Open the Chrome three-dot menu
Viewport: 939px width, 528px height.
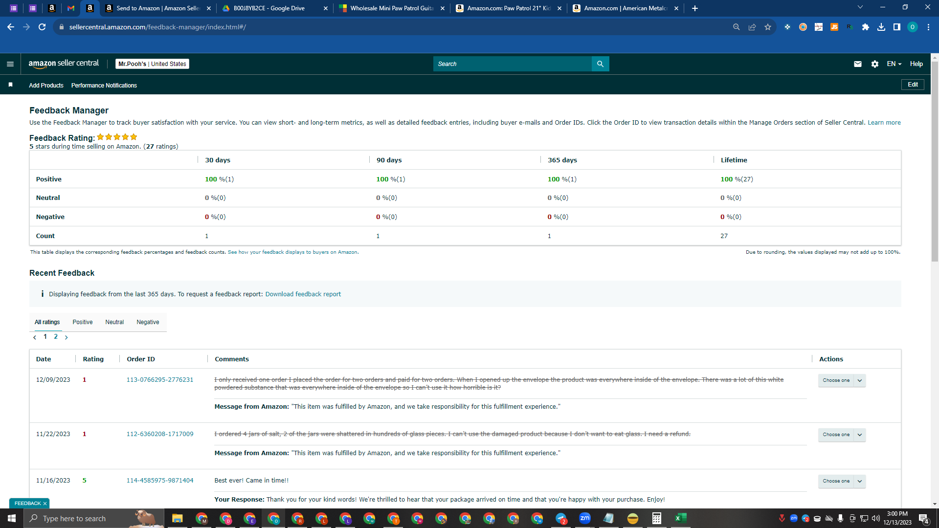pyautogui.click(x=928, y=27)
